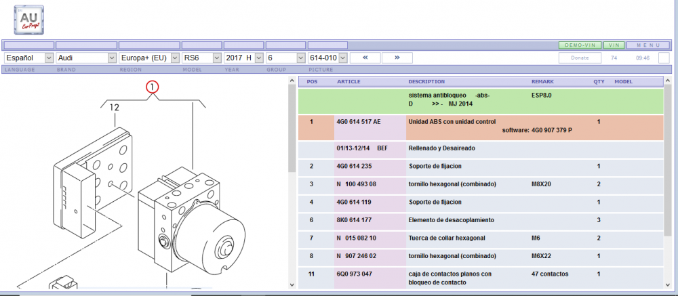Click the green VIN button
The width and height of the screenshot is (678, 296).
click(614, 45)
